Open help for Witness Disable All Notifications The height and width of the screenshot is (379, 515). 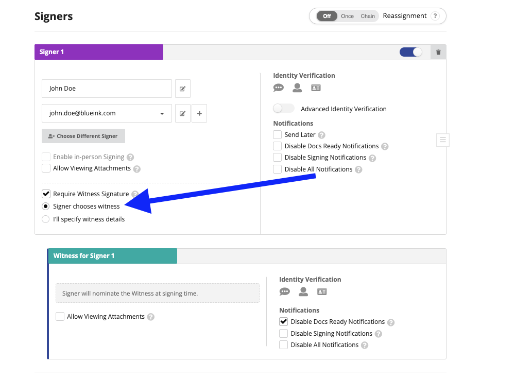[x=365, y=345]
